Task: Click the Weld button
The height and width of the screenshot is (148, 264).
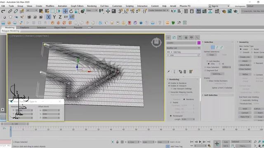Action: [x=245, y=109]
